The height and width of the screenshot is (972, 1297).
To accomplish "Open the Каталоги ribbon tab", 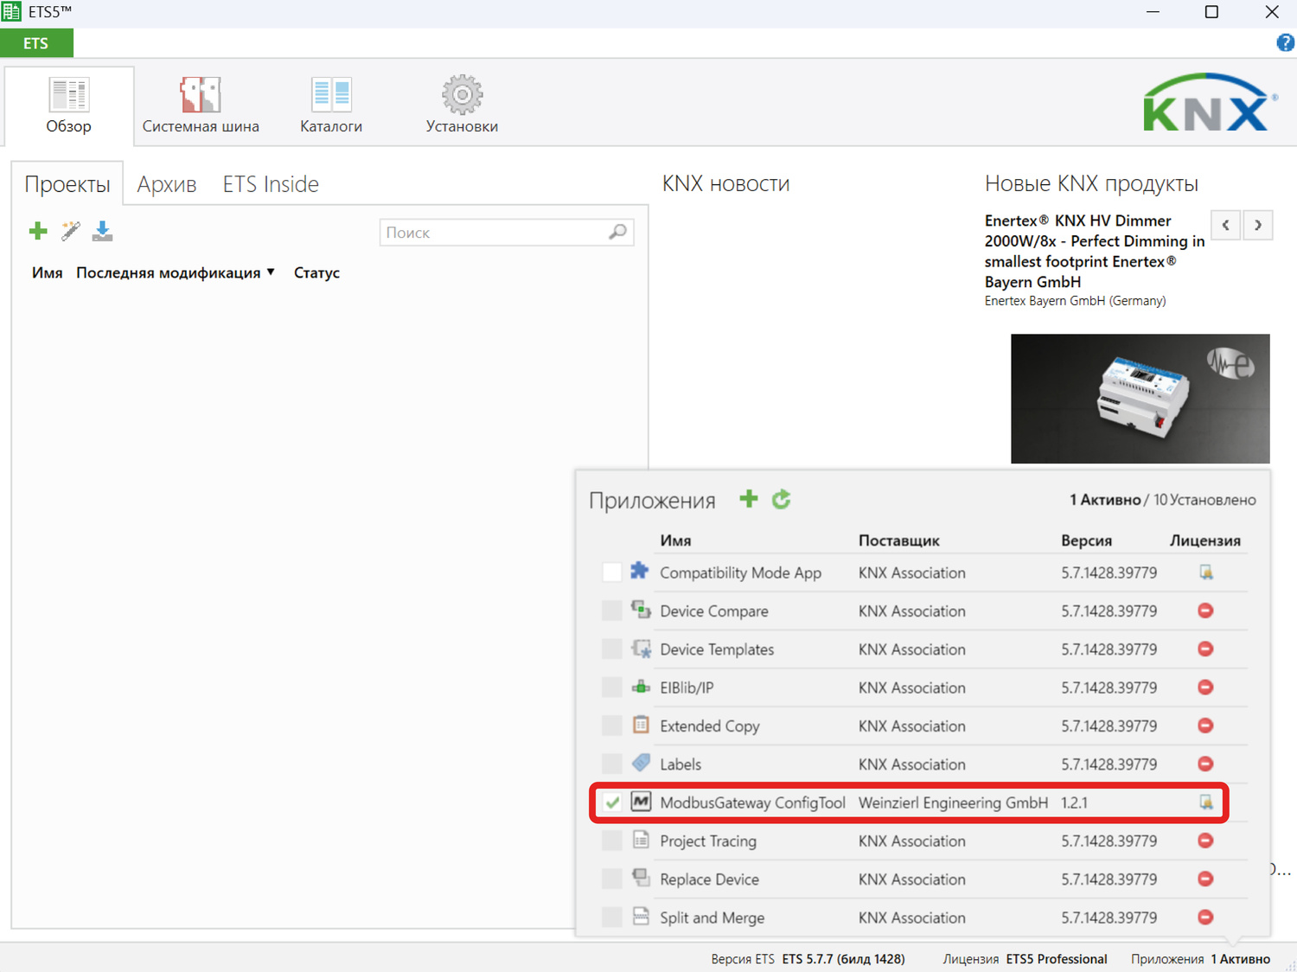I will (x=331, y=106).
